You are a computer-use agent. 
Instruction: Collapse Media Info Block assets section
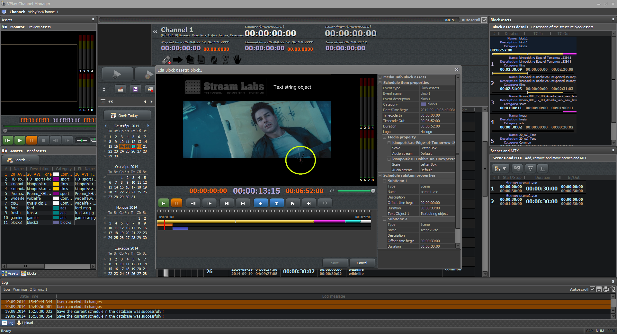pos(380,77)
